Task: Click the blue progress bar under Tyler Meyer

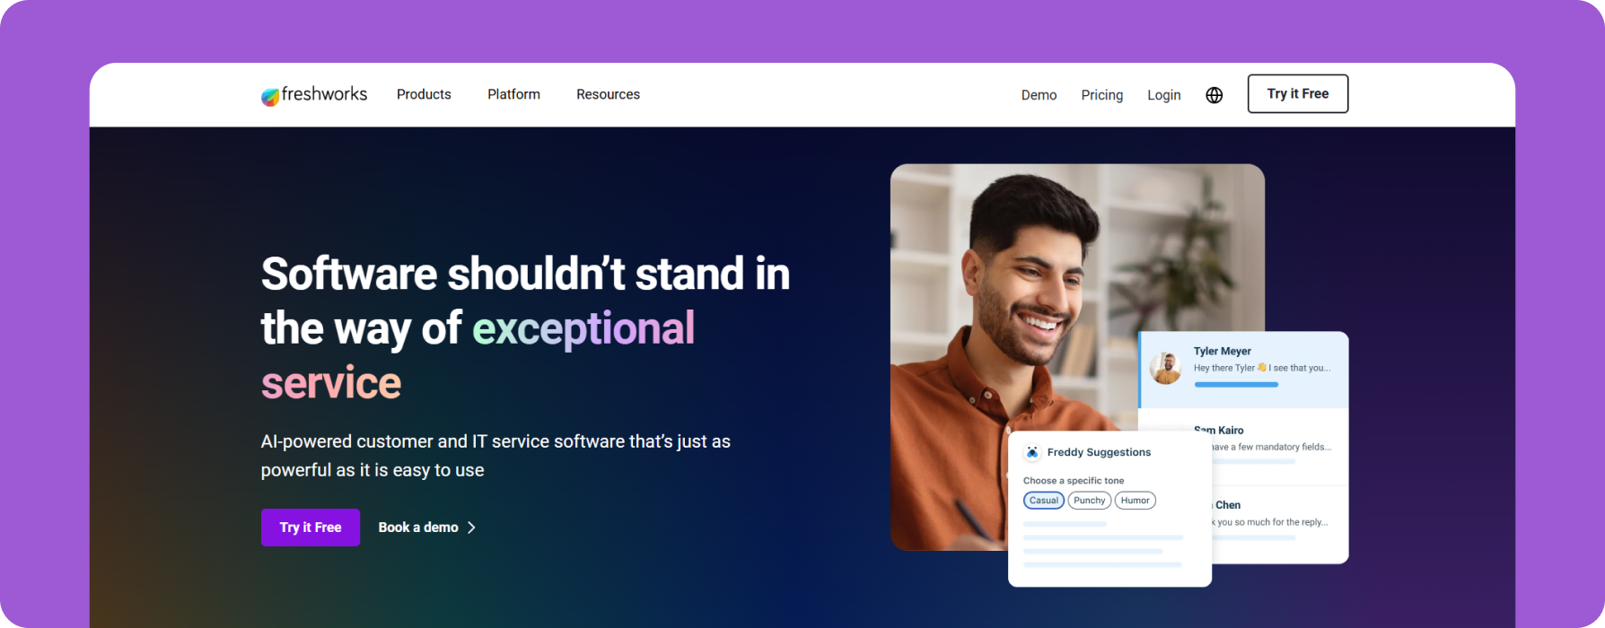Action: pos(1235,385)
